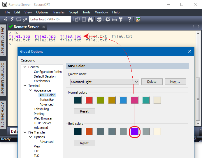The image size is (202, 158).
Task: Launch SecureFX from the toolbar icon
Action: pyautogui.click(x=138, y=19)
